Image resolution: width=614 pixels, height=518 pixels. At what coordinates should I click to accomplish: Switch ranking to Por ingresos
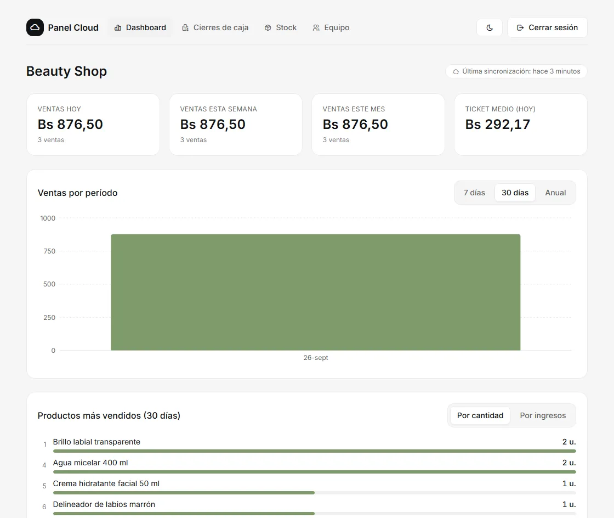click(x=543, y=415)
